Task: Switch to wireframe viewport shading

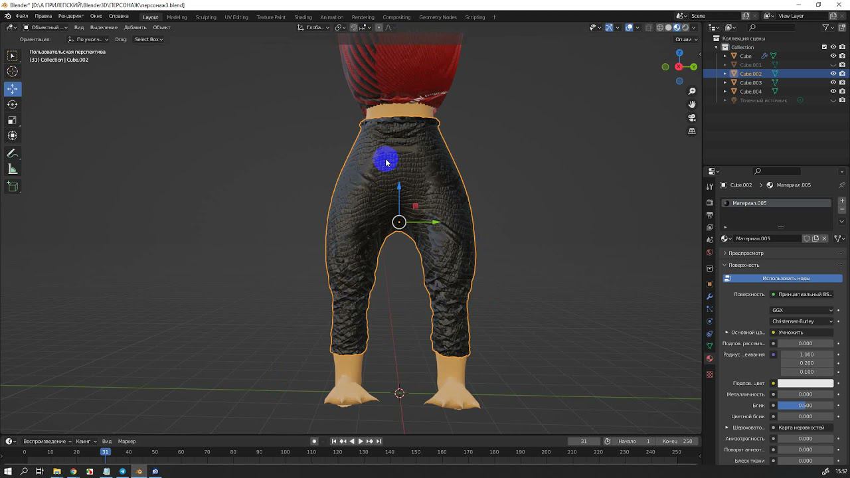Action: tap(660, 27)
